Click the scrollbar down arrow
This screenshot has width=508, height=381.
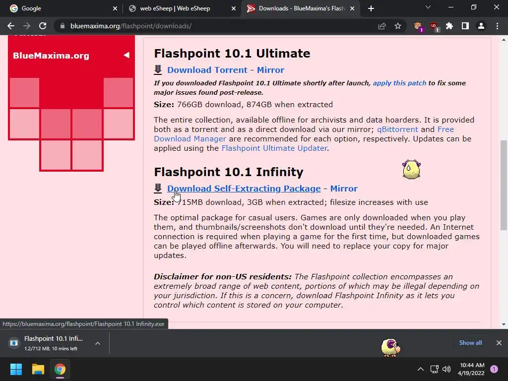(x=504, y=324)
